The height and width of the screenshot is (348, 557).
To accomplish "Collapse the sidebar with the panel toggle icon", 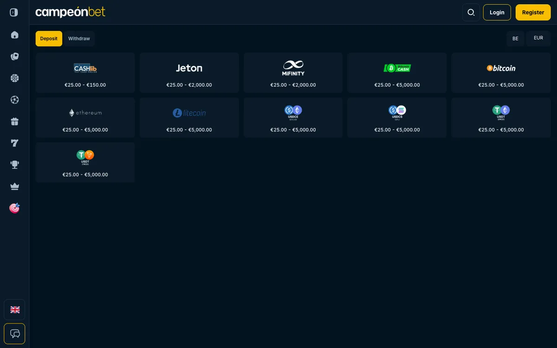I will pos(14,13).
